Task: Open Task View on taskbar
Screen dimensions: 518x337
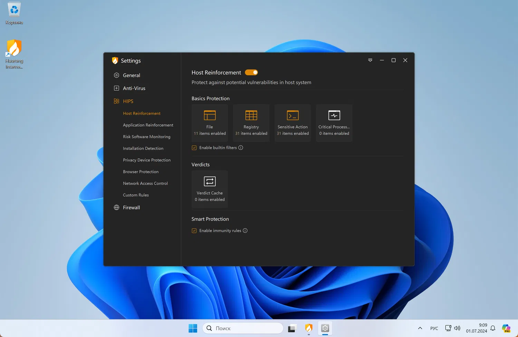Action: [292, 328]
